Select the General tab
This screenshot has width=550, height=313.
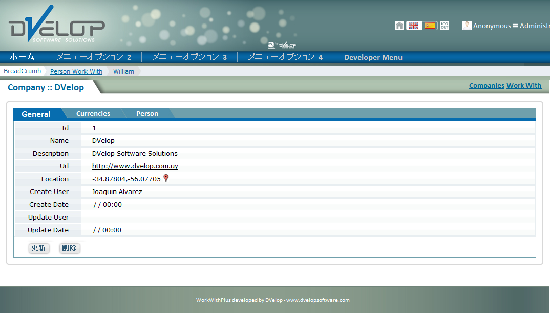(x=36, y=114)
